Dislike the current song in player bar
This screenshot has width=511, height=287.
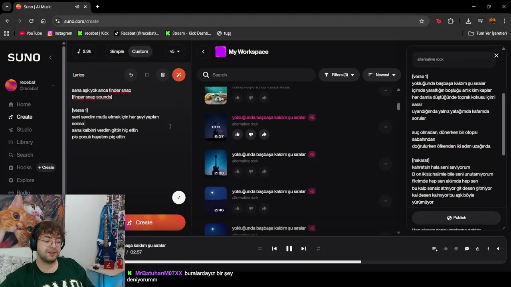tap(456, 249)
